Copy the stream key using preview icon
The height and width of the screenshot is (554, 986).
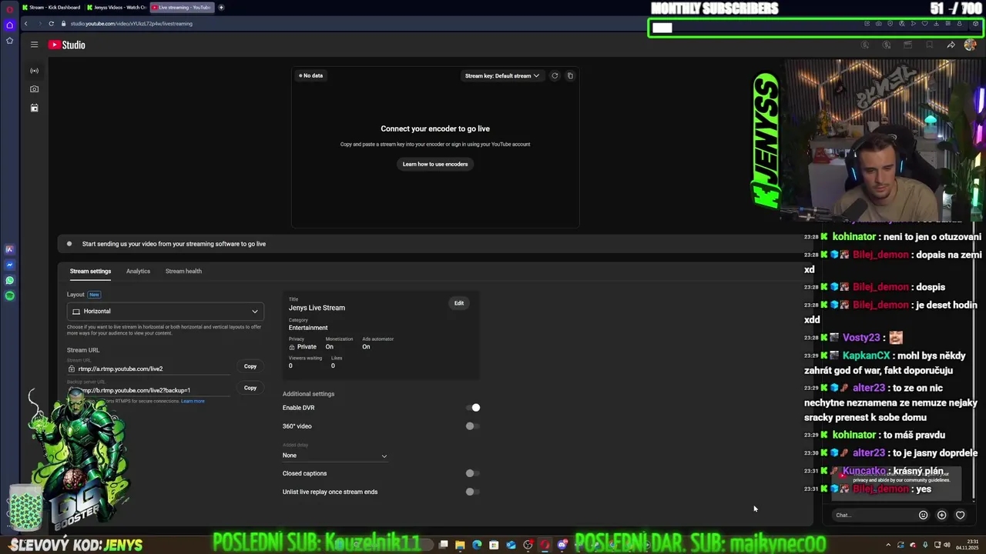[570, 75]
